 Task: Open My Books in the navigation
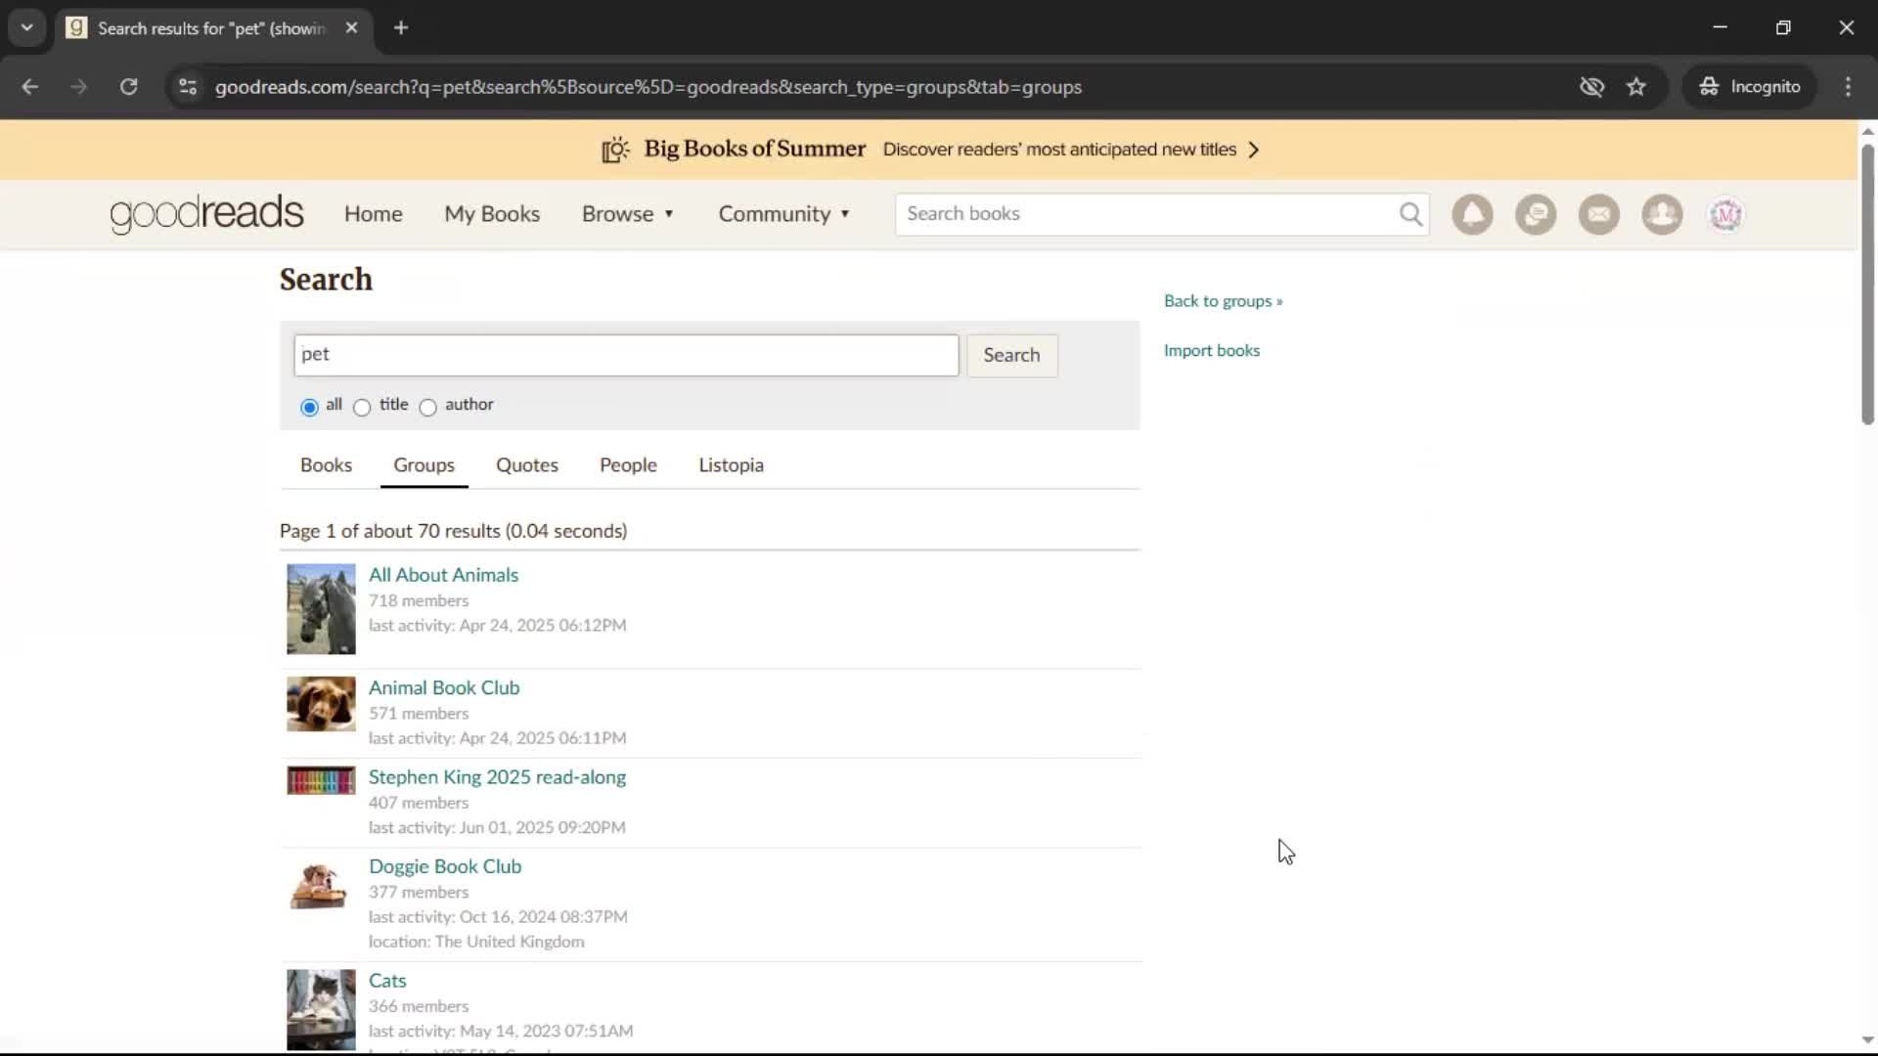[492, 214]
